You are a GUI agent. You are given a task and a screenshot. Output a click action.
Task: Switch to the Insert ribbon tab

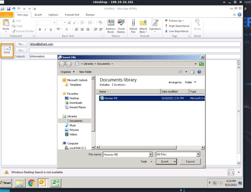(38, 15)
